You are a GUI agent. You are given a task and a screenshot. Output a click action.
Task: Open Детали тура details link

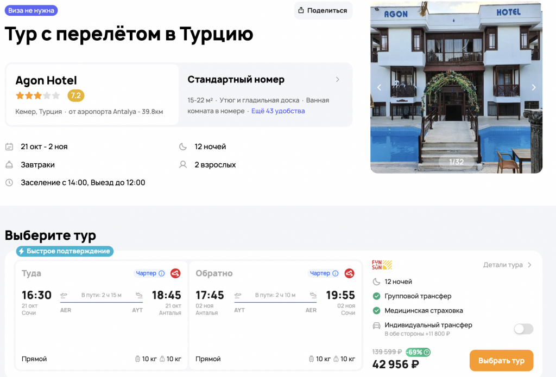(507, 265)
